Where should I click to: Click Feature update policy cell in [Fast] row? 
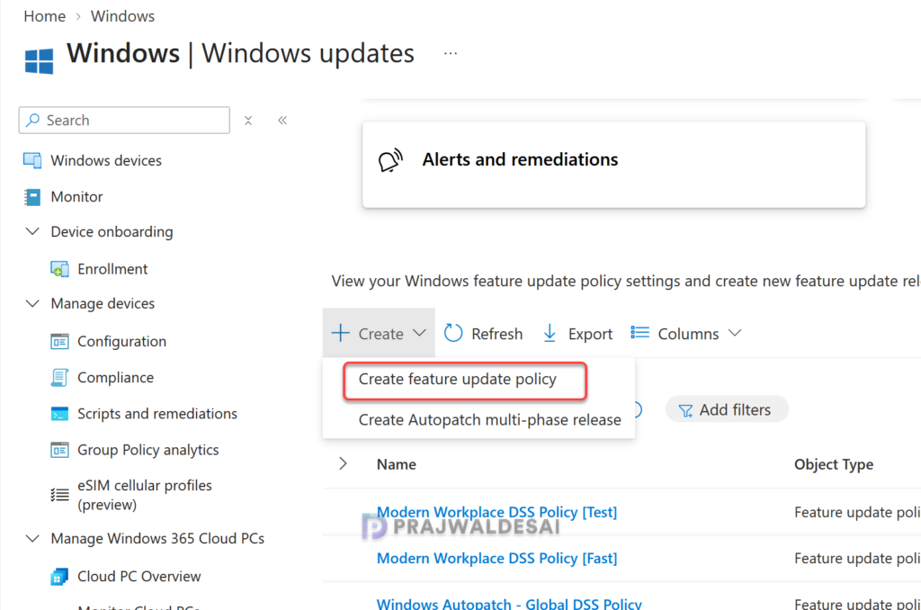pyautogui.click(x=857, y=559)
